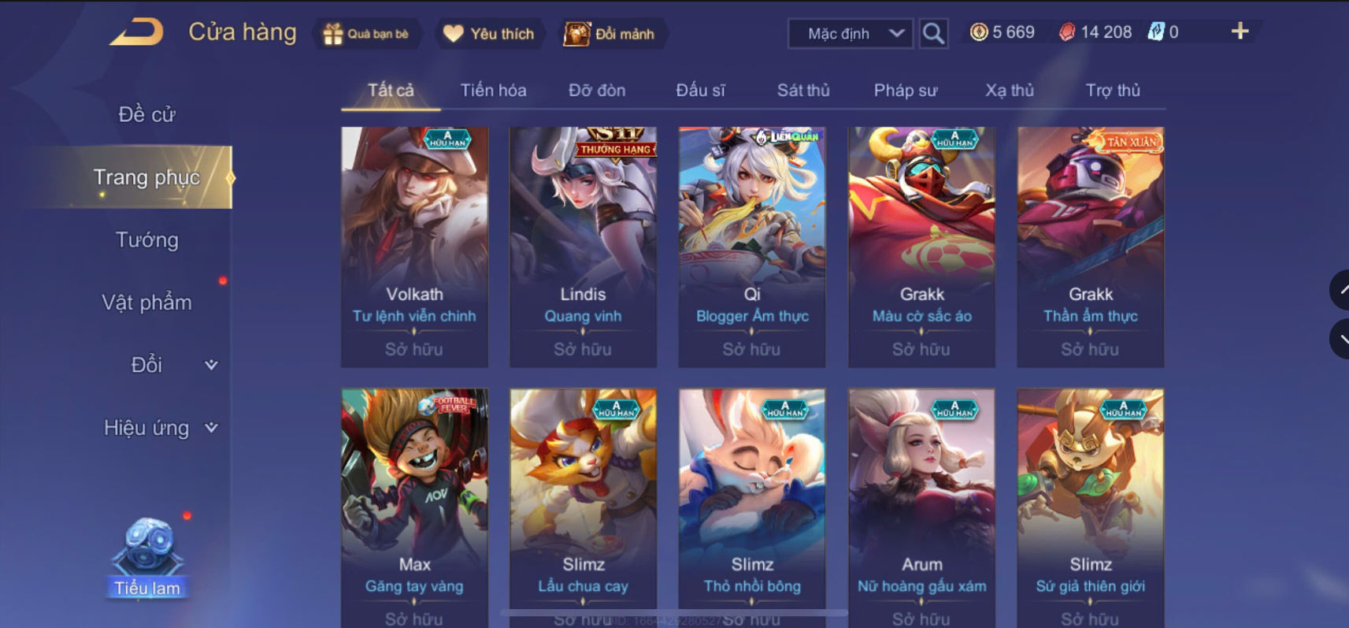
Task: Select Vật phẩm in the sidebar
Action: pos(147,303)
